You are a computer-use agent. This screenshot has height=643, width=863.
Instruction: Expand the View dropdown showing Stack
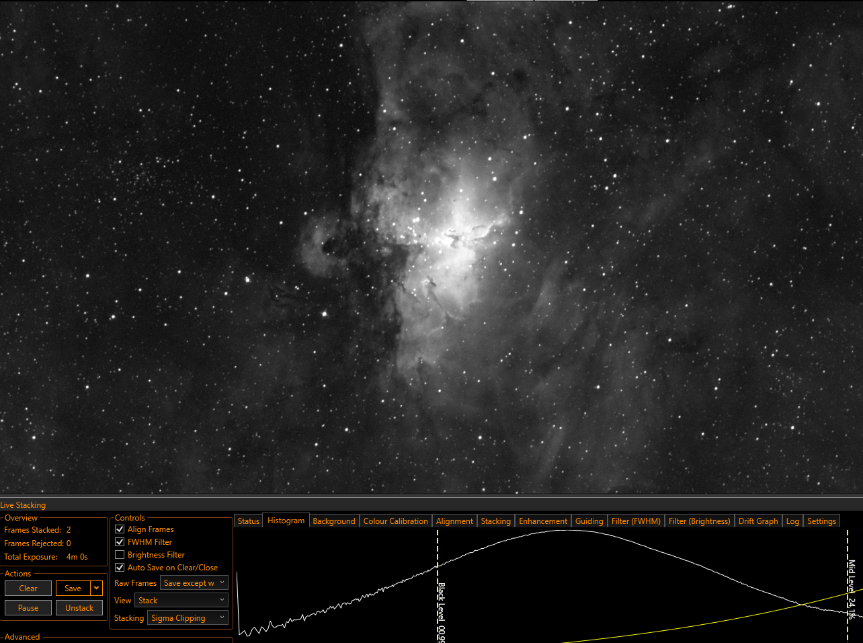181,601
